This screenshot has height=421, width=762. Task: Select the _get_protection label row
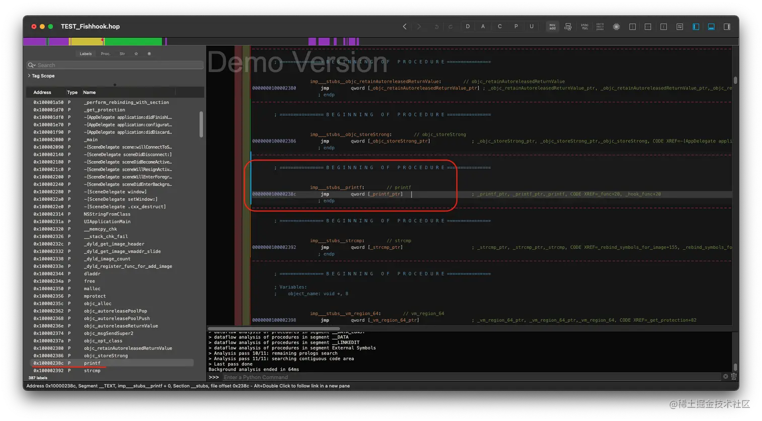tap(113, 110)
